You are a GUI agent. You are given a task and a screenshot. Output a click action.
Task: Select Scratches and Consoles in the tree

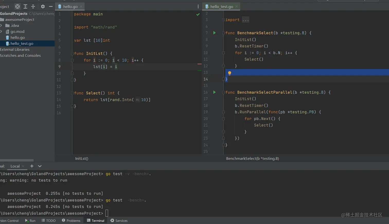coord(20,55)
